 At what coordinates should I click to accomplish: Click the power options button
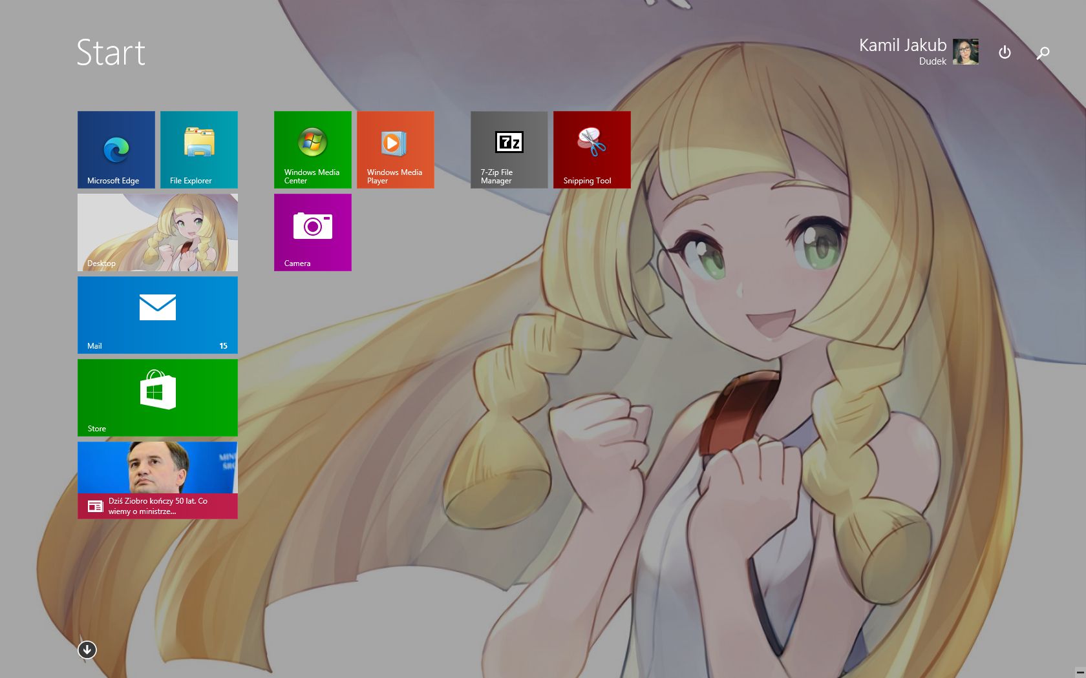pyautogui.click(x=1005, y=52)
